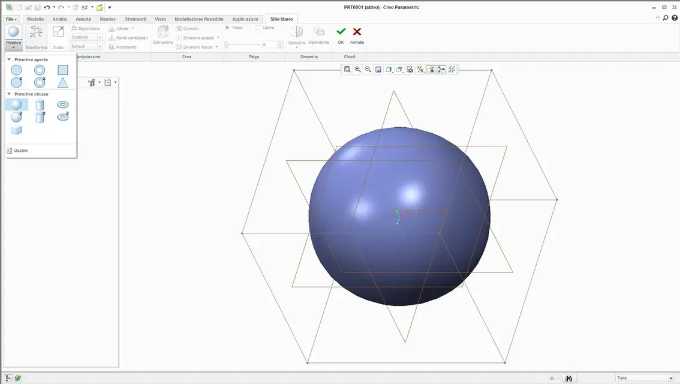This screenshot has width=680, height=384.
Task: Open the Costante combo box
Action: (86, 37)
